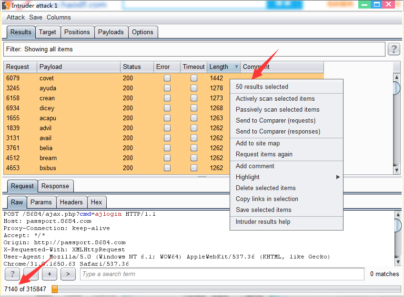Sort by the Timeout column header
This screenshot has height=297, width=404.
(193, 67)
